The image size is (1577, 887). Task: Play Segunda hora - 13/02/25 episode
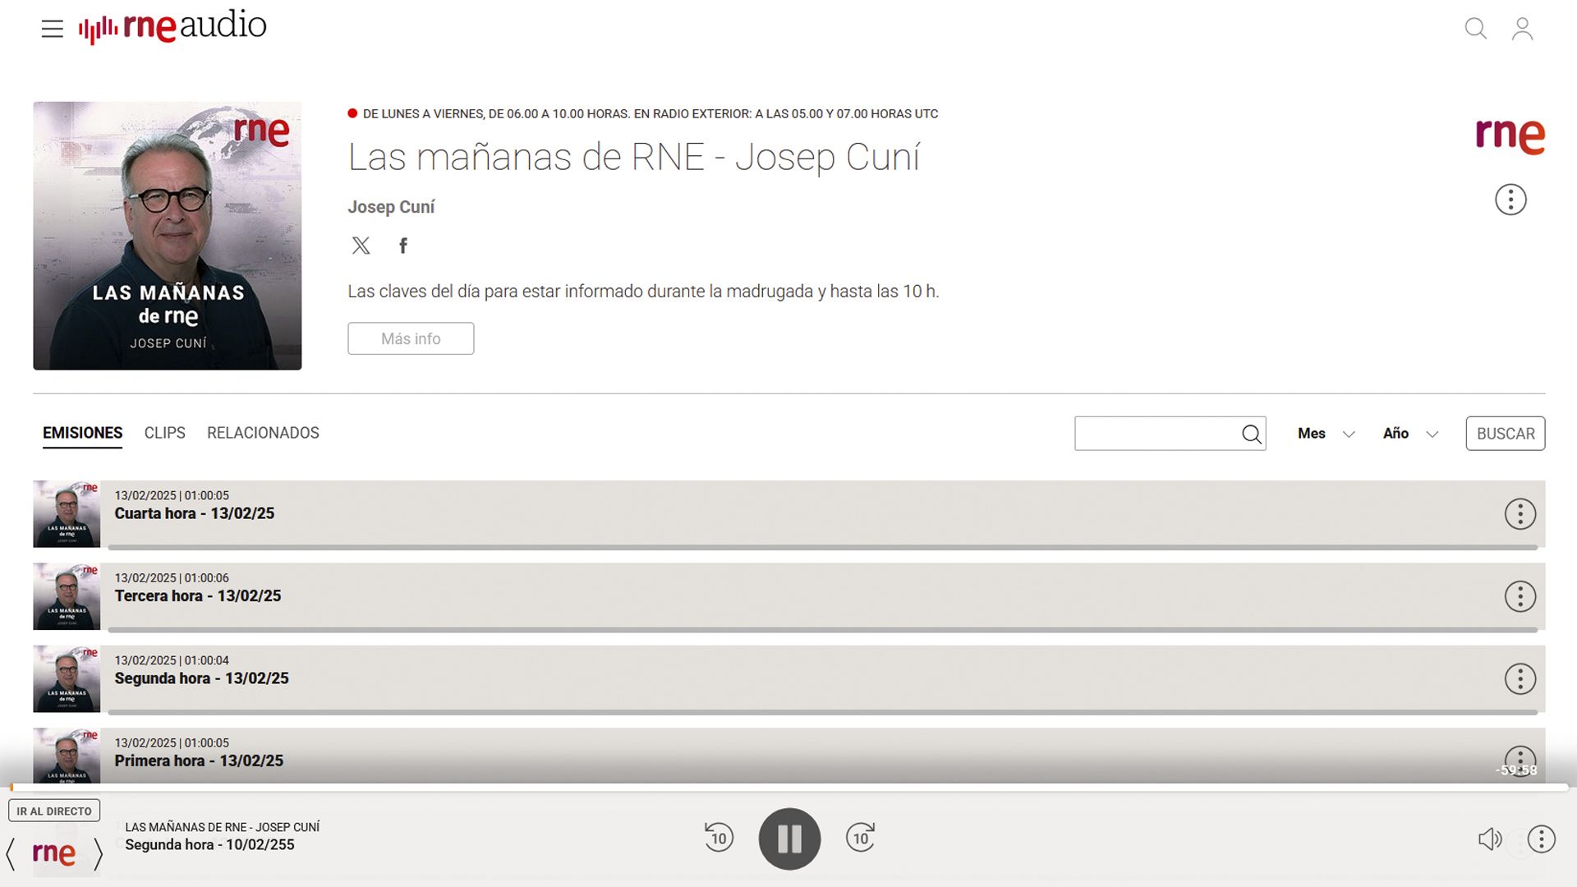[201, 678]
